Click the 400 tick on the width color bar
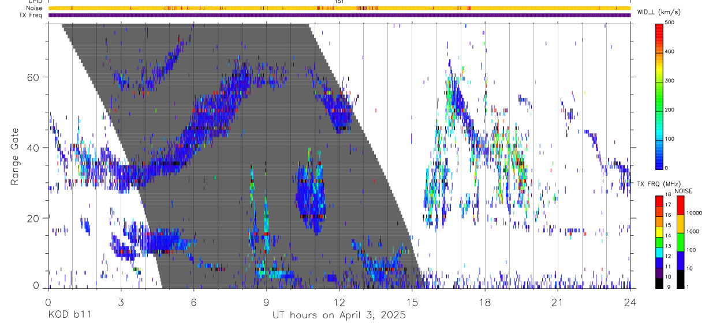 click(671, 52)
